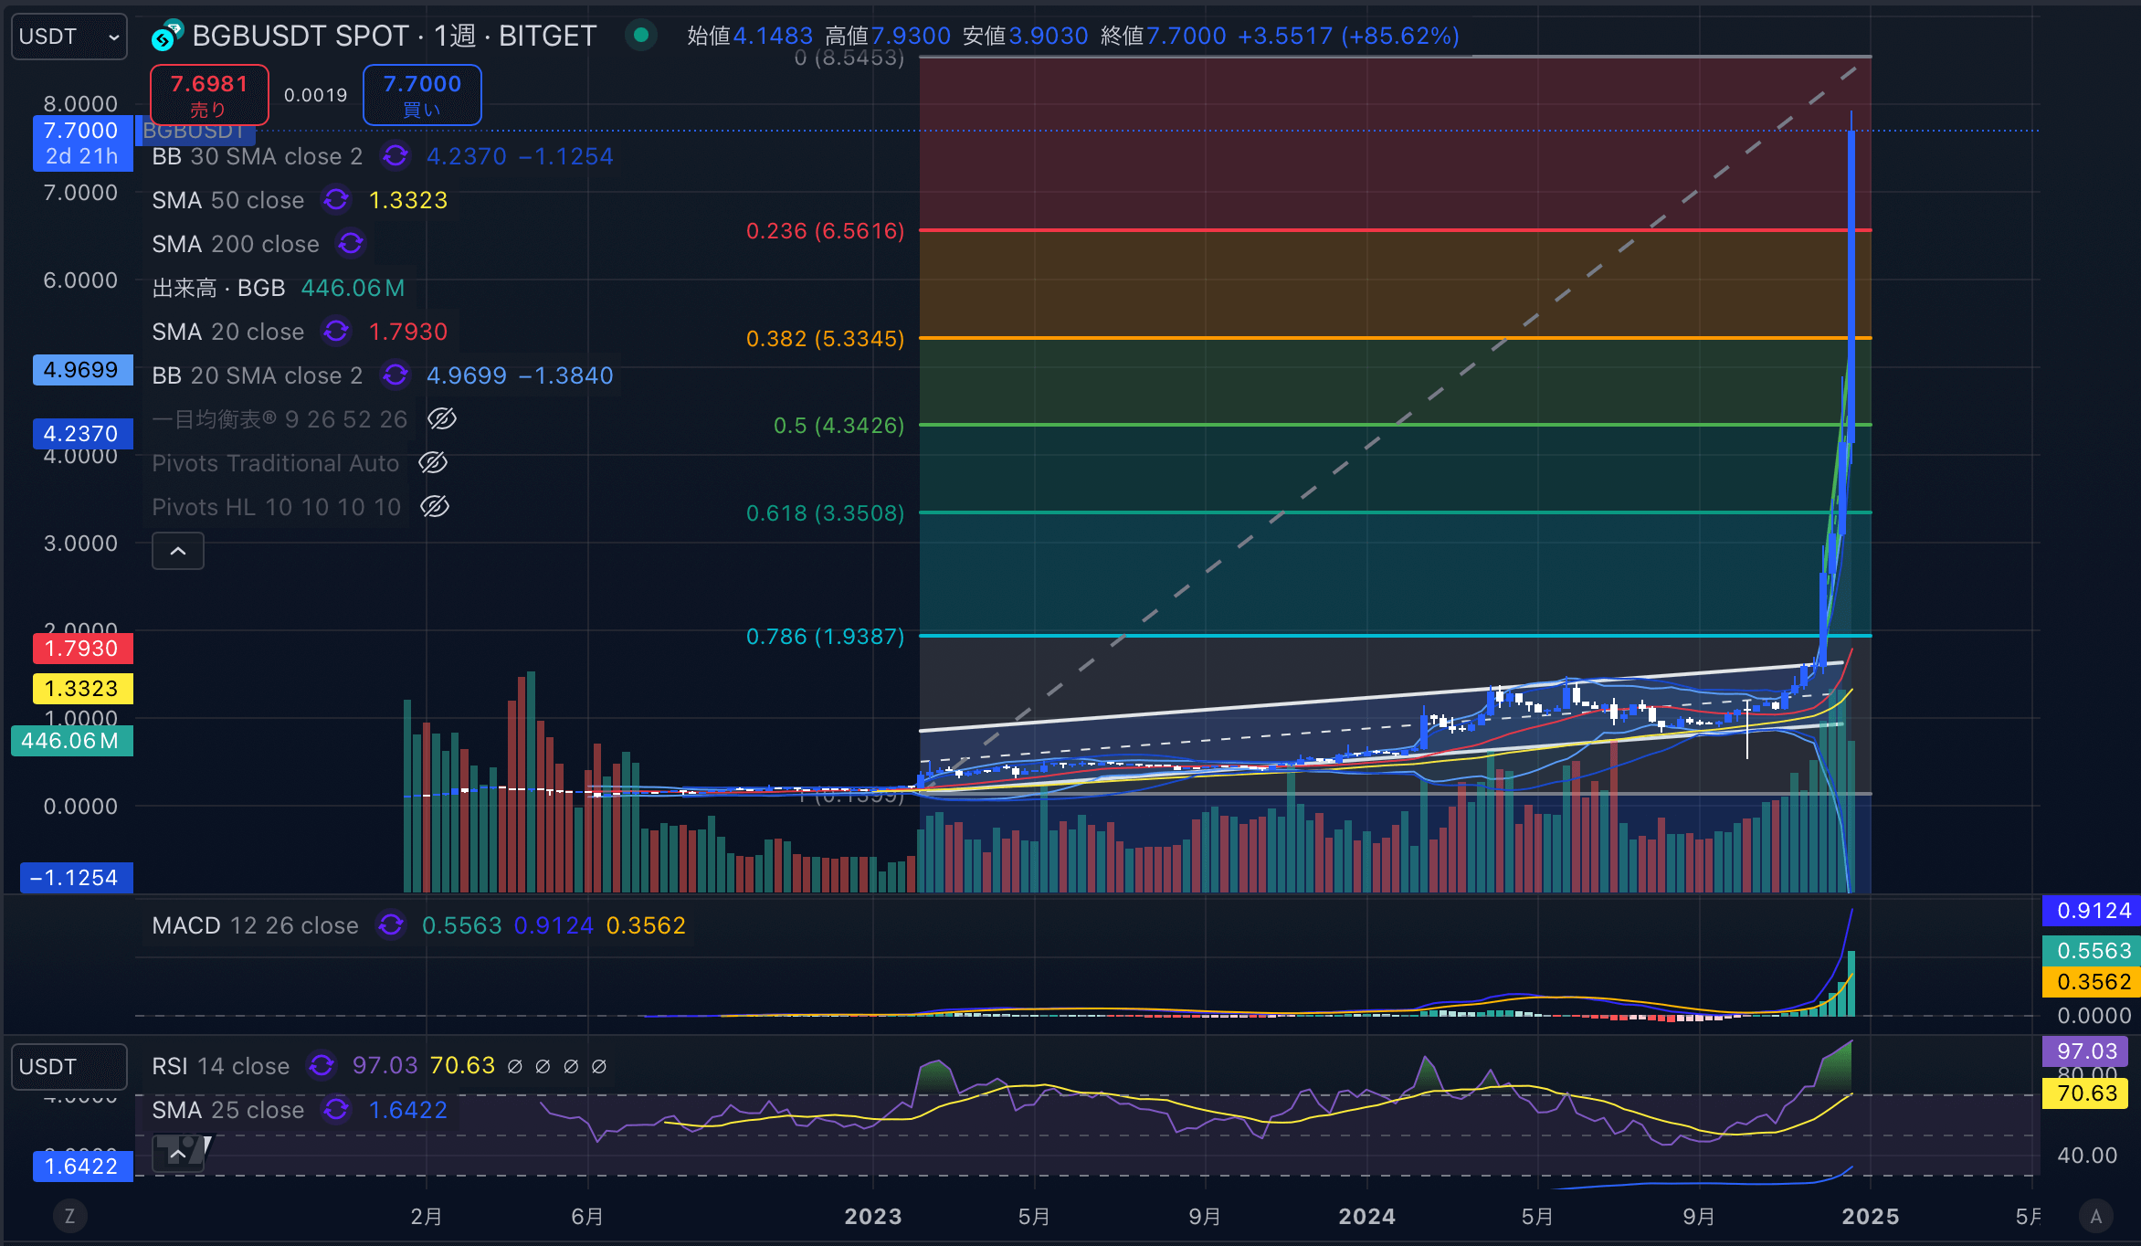Click the A auto-scale button bottom right
2141x1246 pixels.
click(x=2096, y=1216)
